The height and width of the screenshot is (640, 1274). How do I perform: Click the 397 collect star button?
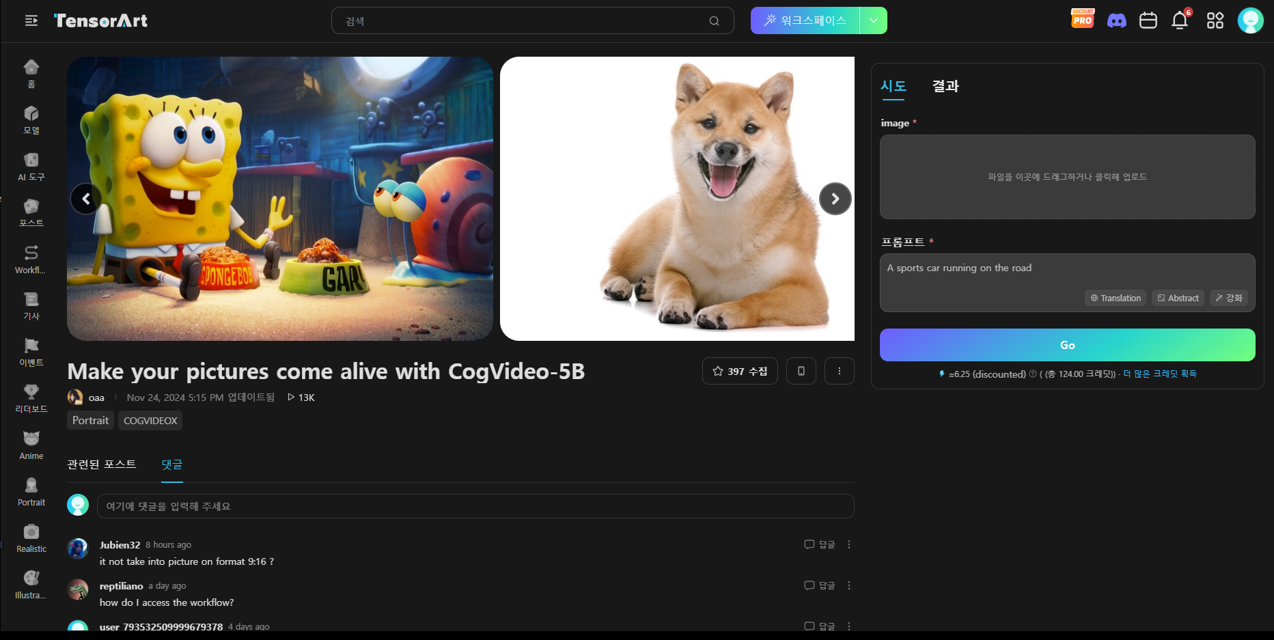point(740,371)
